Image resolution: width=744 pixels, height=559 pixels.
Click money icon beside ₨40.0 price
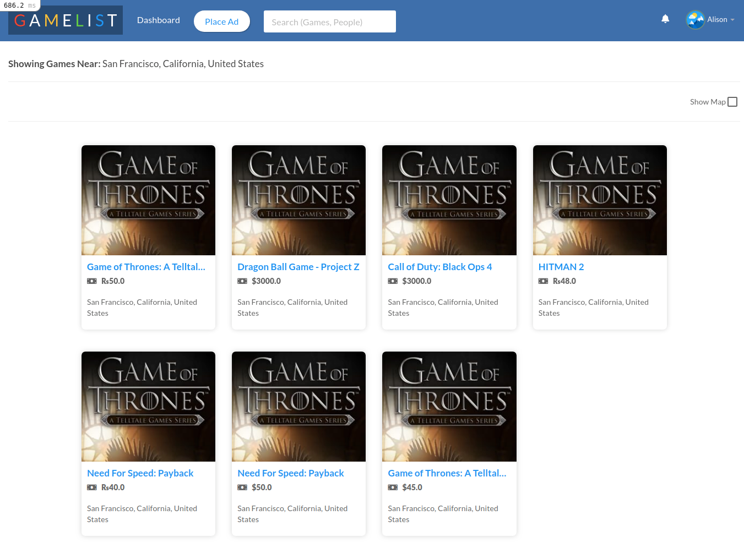tap(92, 487)
